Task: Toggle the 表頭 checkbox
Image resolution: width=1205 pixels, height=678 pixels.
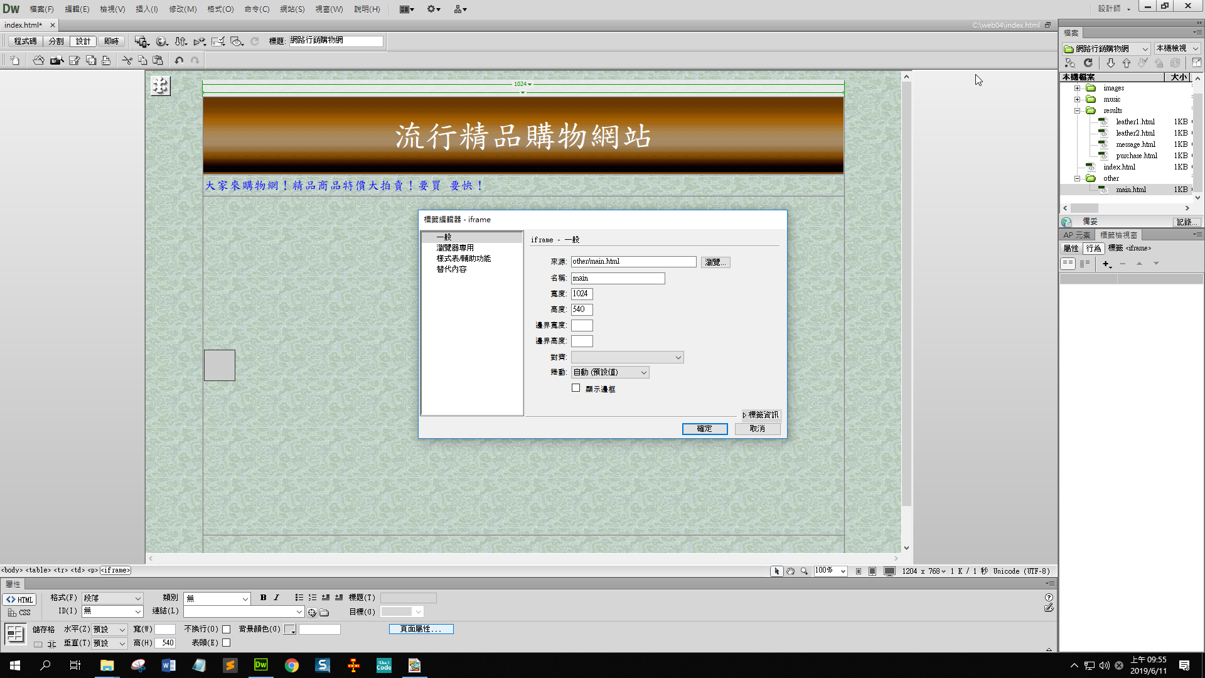Action: (x=227, y=643)
